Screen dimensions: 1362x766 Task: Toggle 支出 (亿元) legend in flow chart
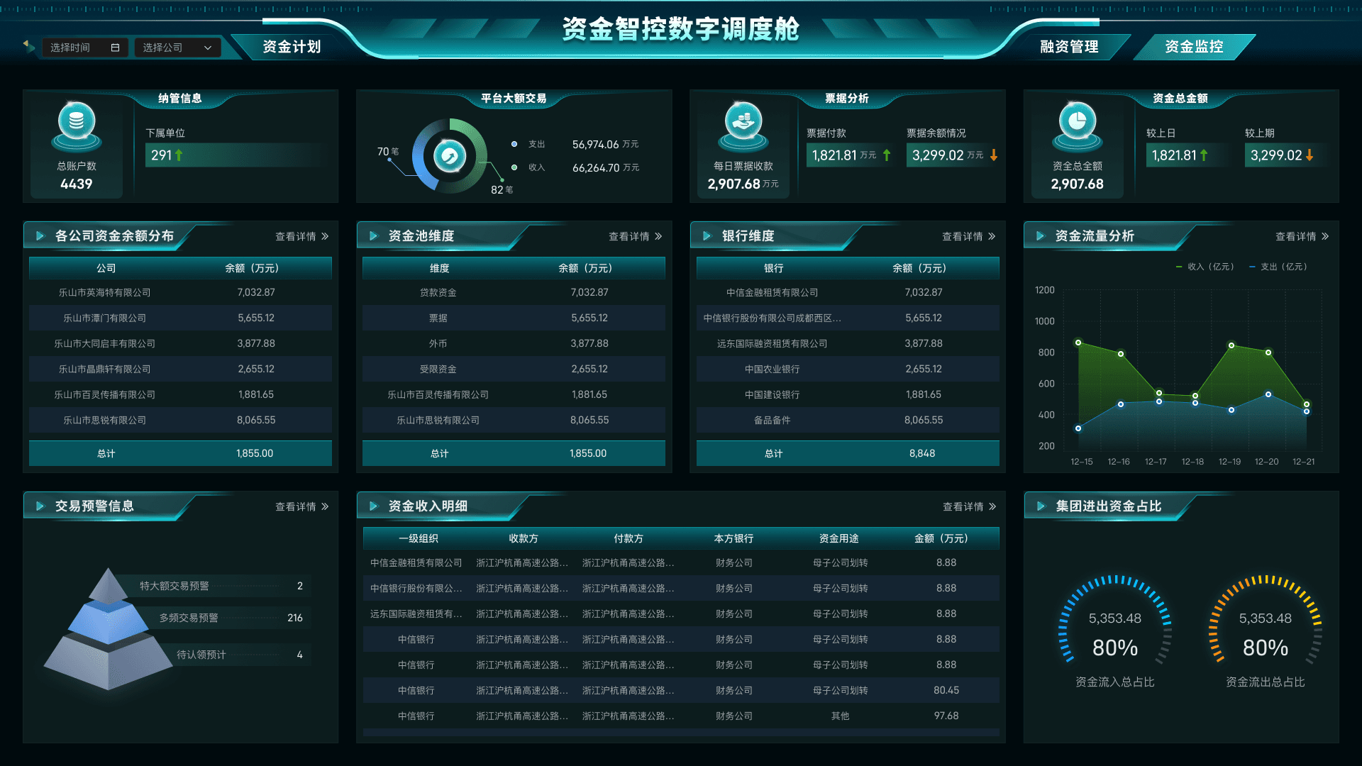coord(1278,267)
